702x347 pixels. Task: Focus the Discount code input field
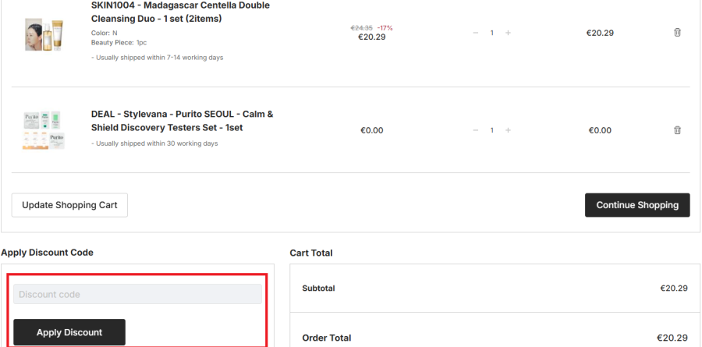[137, 294]
